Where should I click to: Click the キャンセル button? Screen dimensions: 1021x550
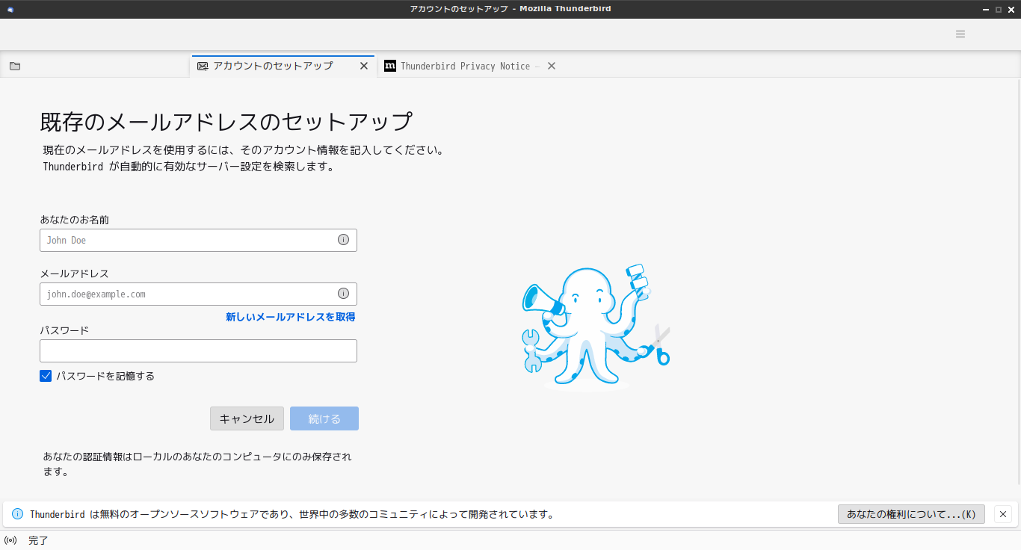pos(247,418)
